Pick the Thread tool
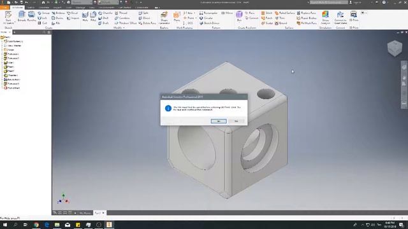 121,13
